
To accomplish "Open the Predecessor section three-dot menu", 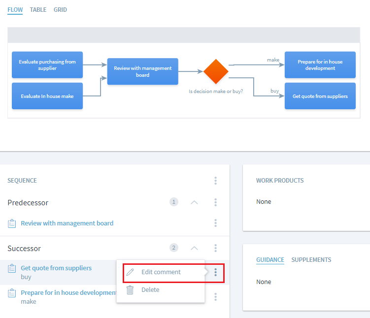I will click(215, 202).
